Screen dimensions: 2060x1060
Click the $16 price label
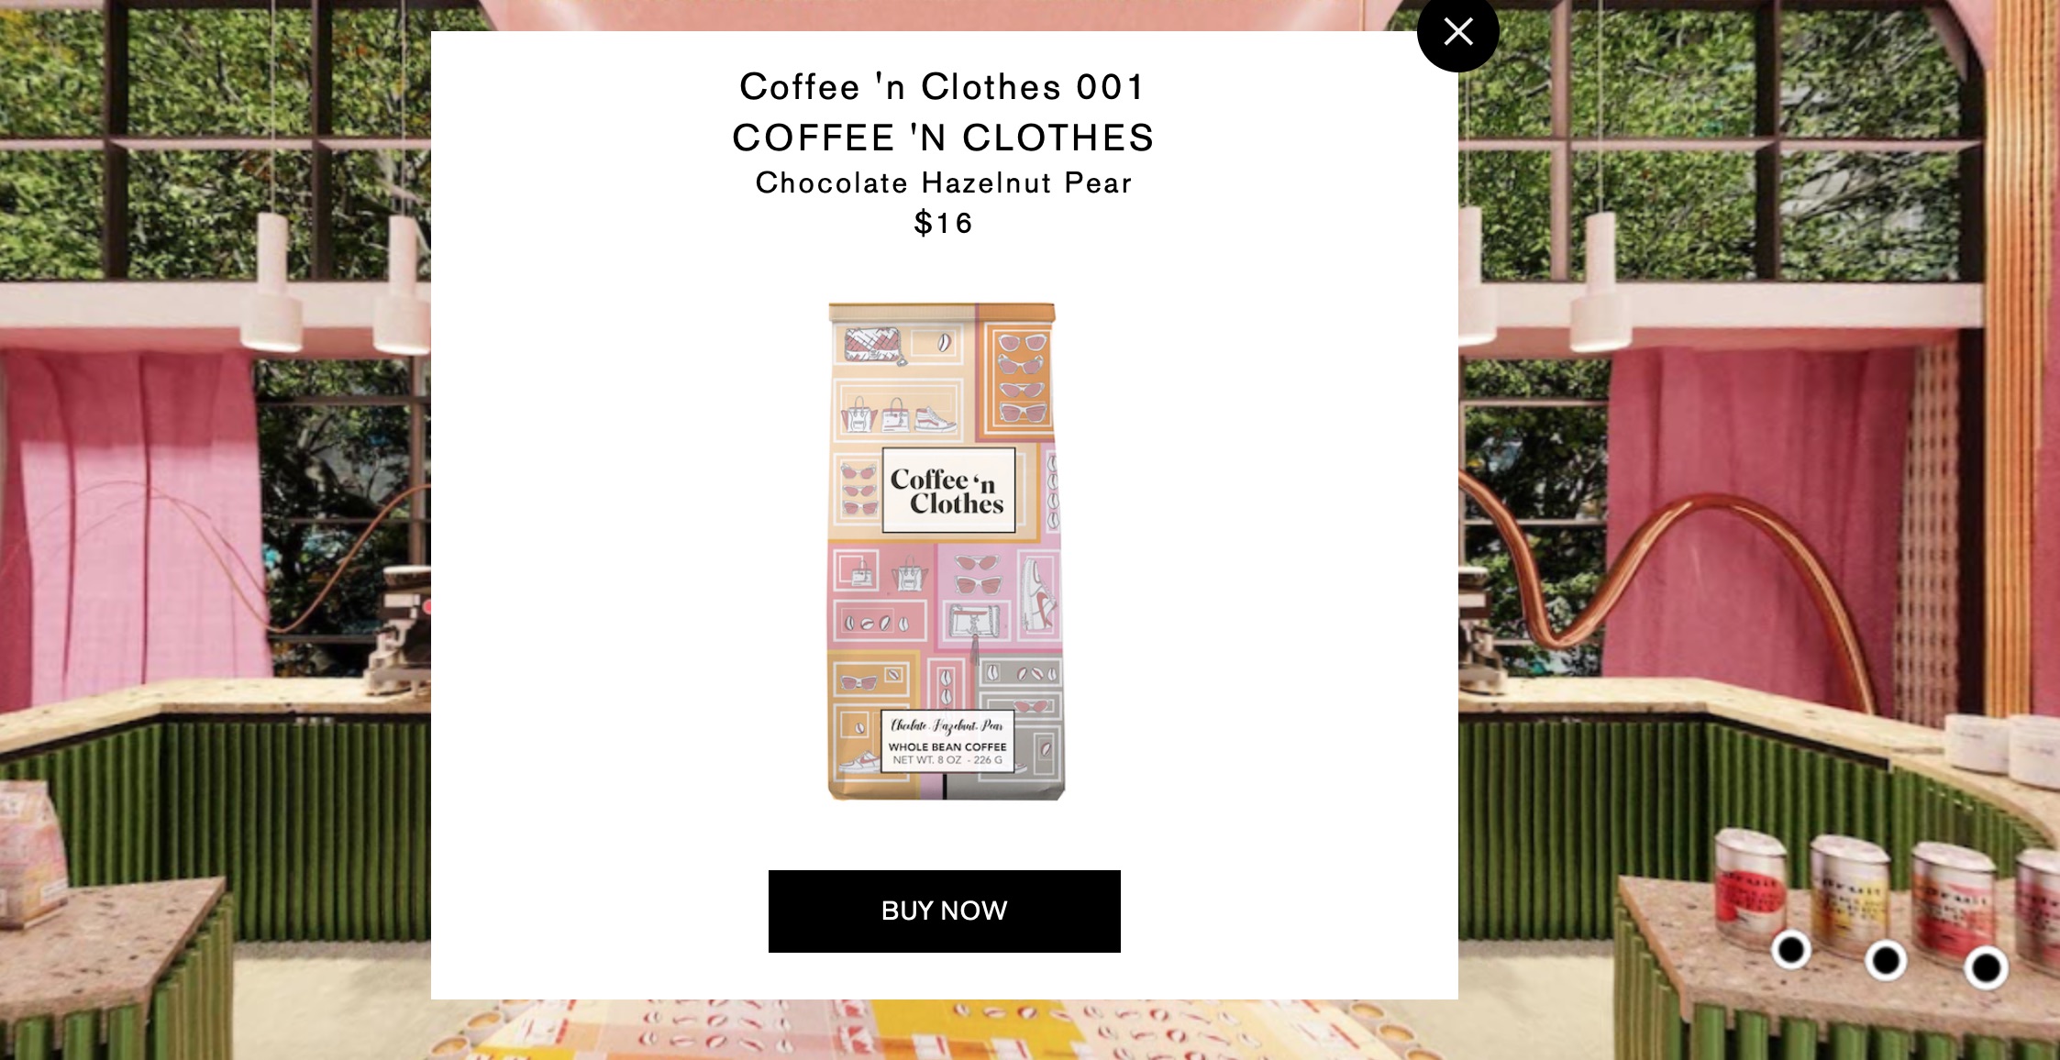(944, 223)
